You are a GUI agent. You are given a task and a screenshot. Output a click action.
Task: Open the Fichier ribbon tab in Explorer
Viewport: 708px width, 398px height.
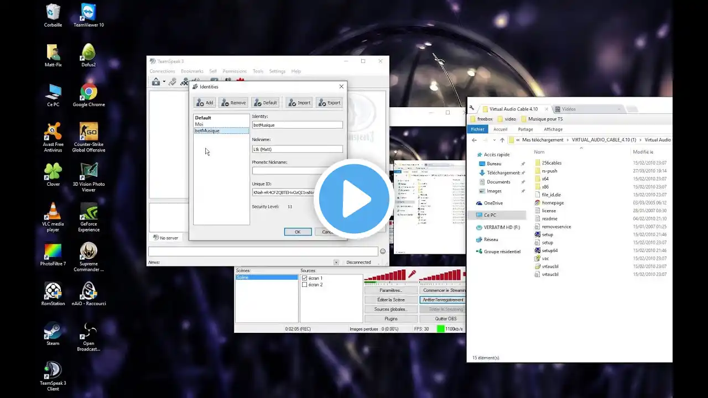pos(477,129)
